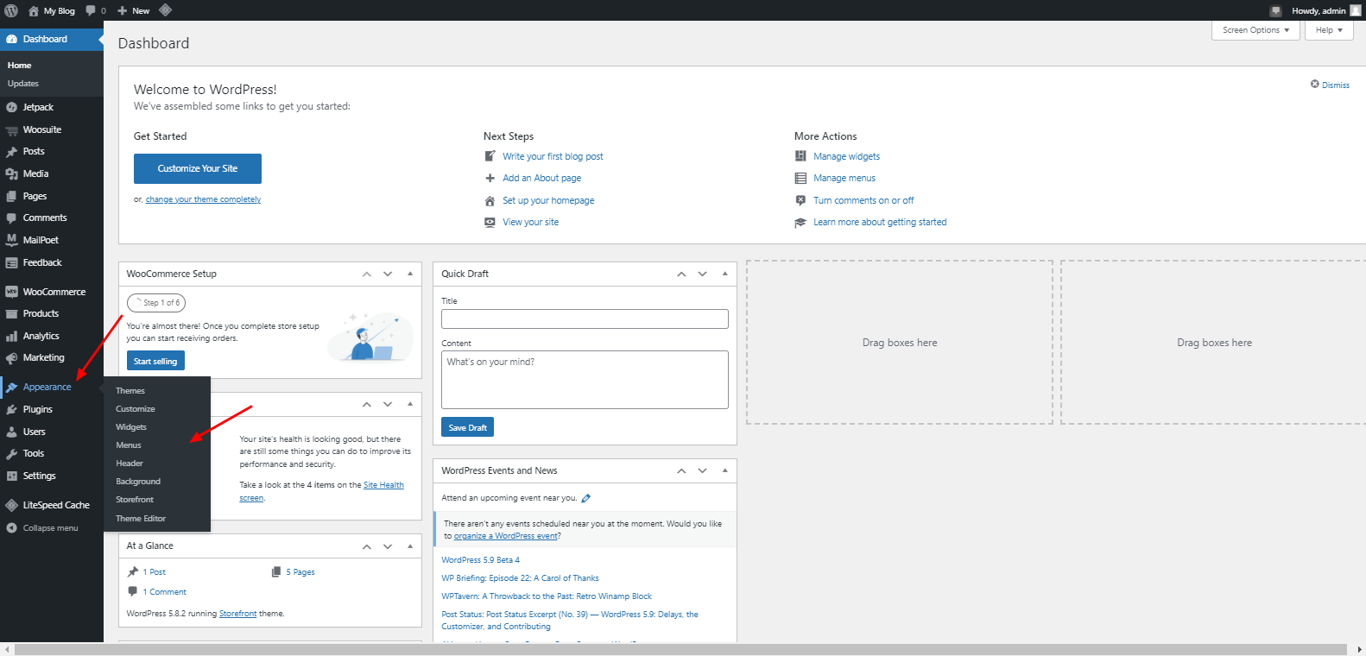Collapse the At a Glance panel
Image resolution: width=1366 pixels, height=656 pixels.
410,546
